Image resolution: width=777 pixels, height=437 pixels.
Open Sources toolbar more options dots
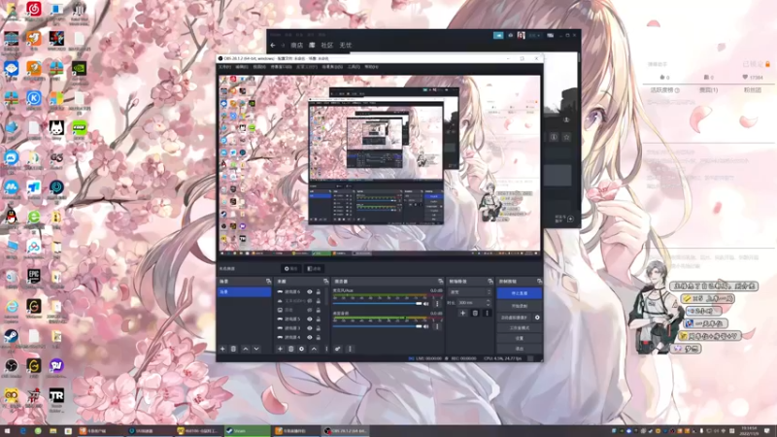pos(326,349)
